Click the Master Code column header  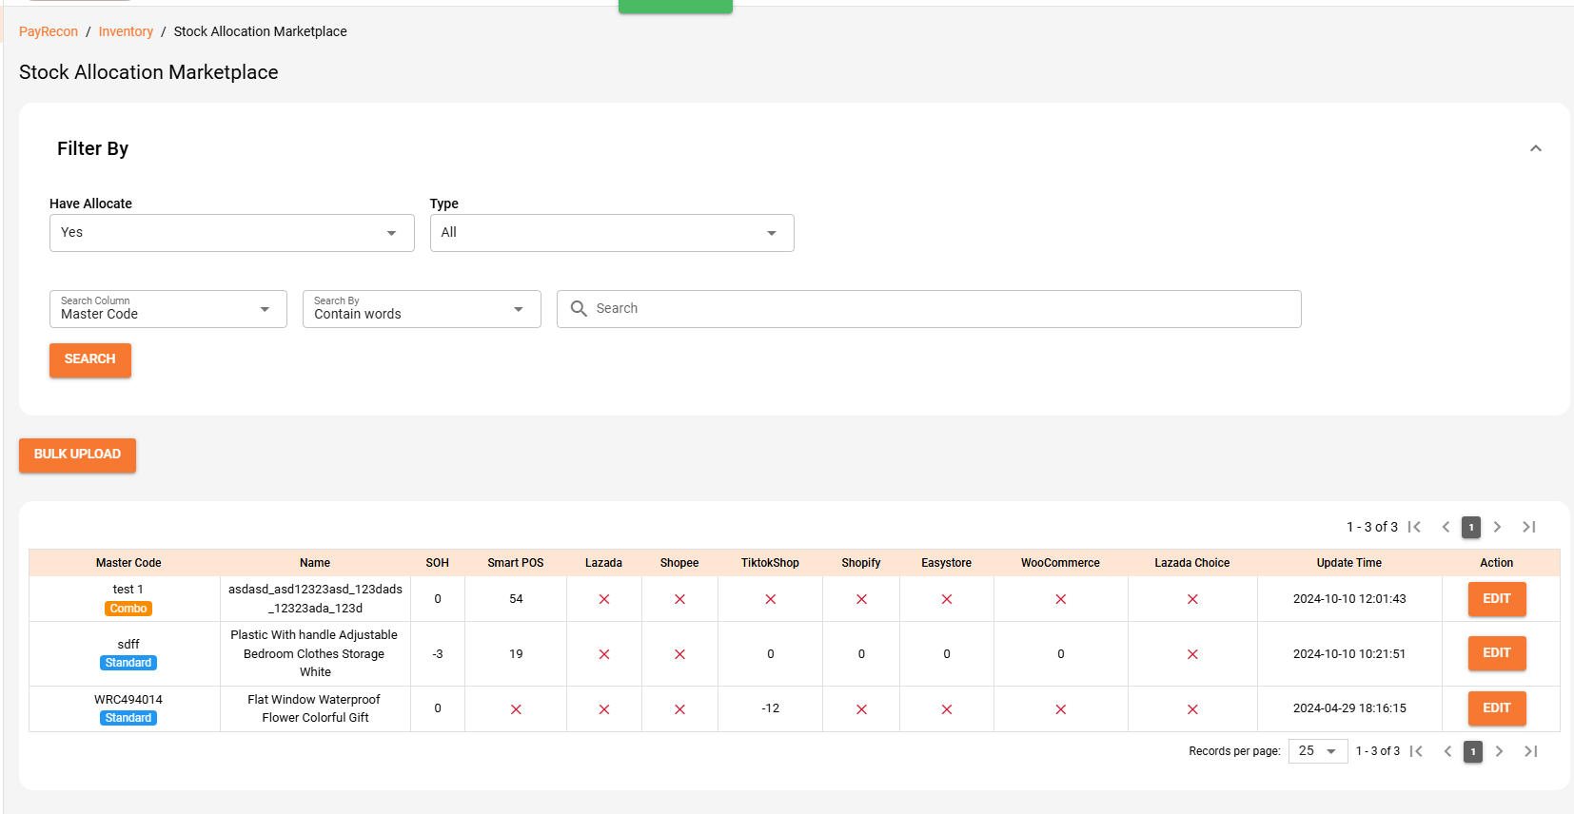[128, 563]
